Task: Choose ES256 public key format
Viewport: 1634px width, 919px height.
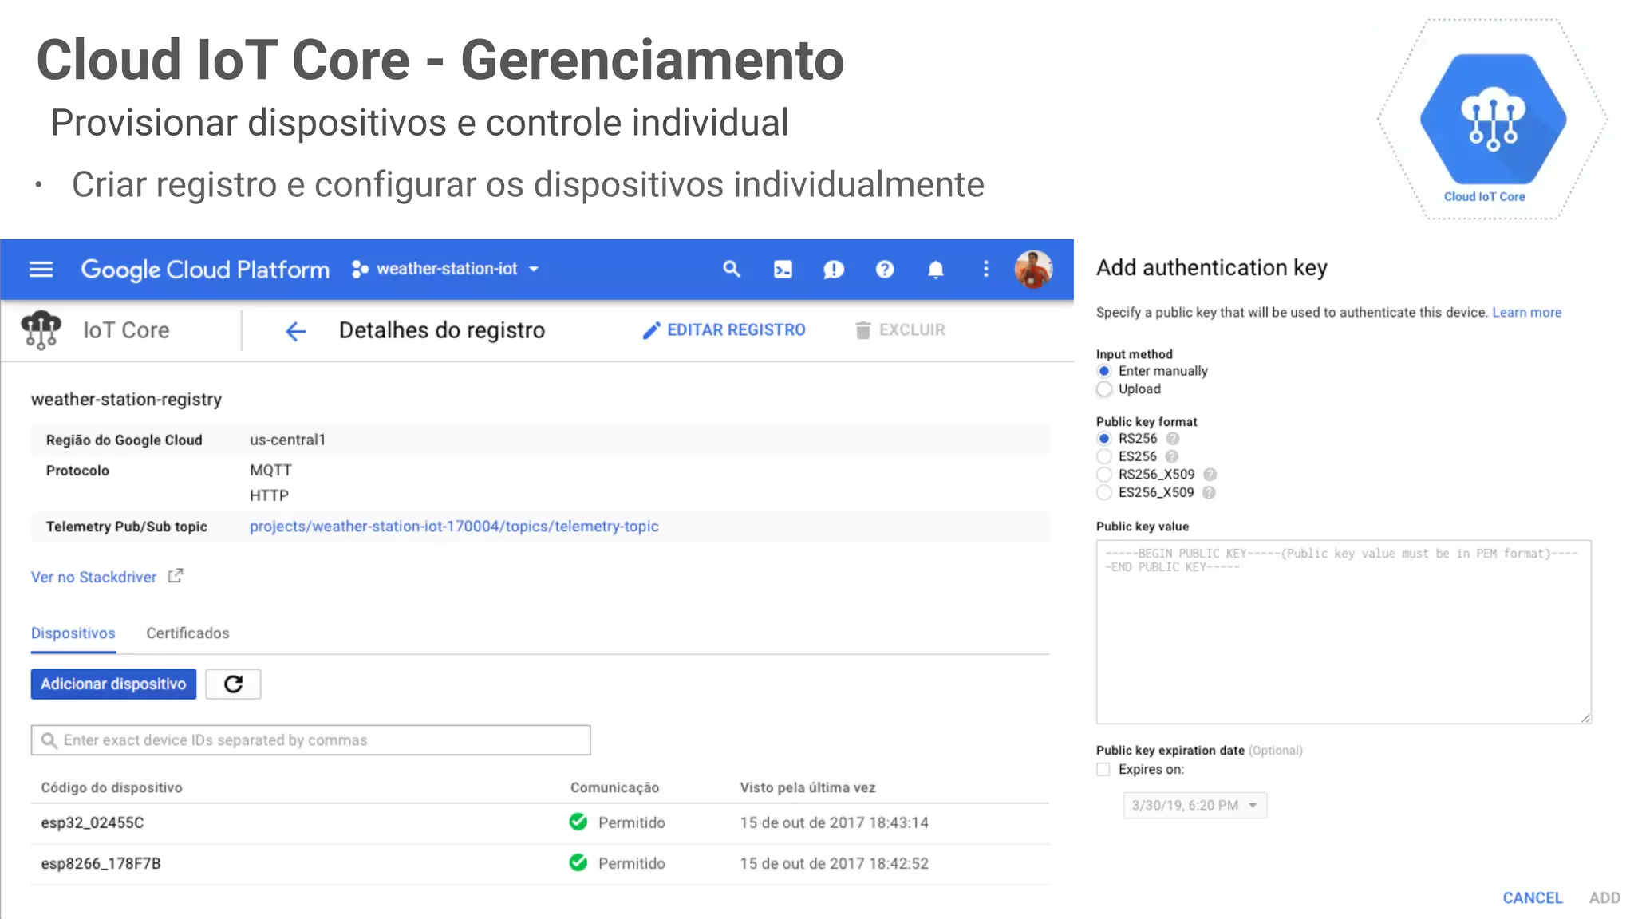Action: pyautogui.click(x=1104, y=456)
